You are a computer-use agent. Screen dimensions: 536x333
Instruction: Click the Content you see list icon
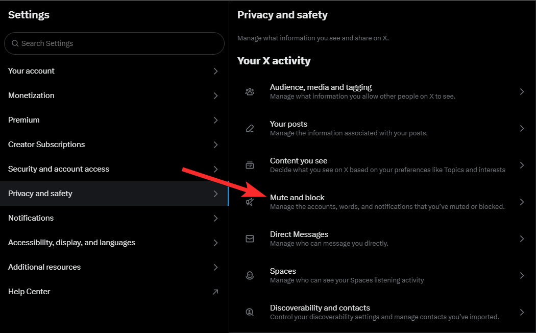[250, 165]
